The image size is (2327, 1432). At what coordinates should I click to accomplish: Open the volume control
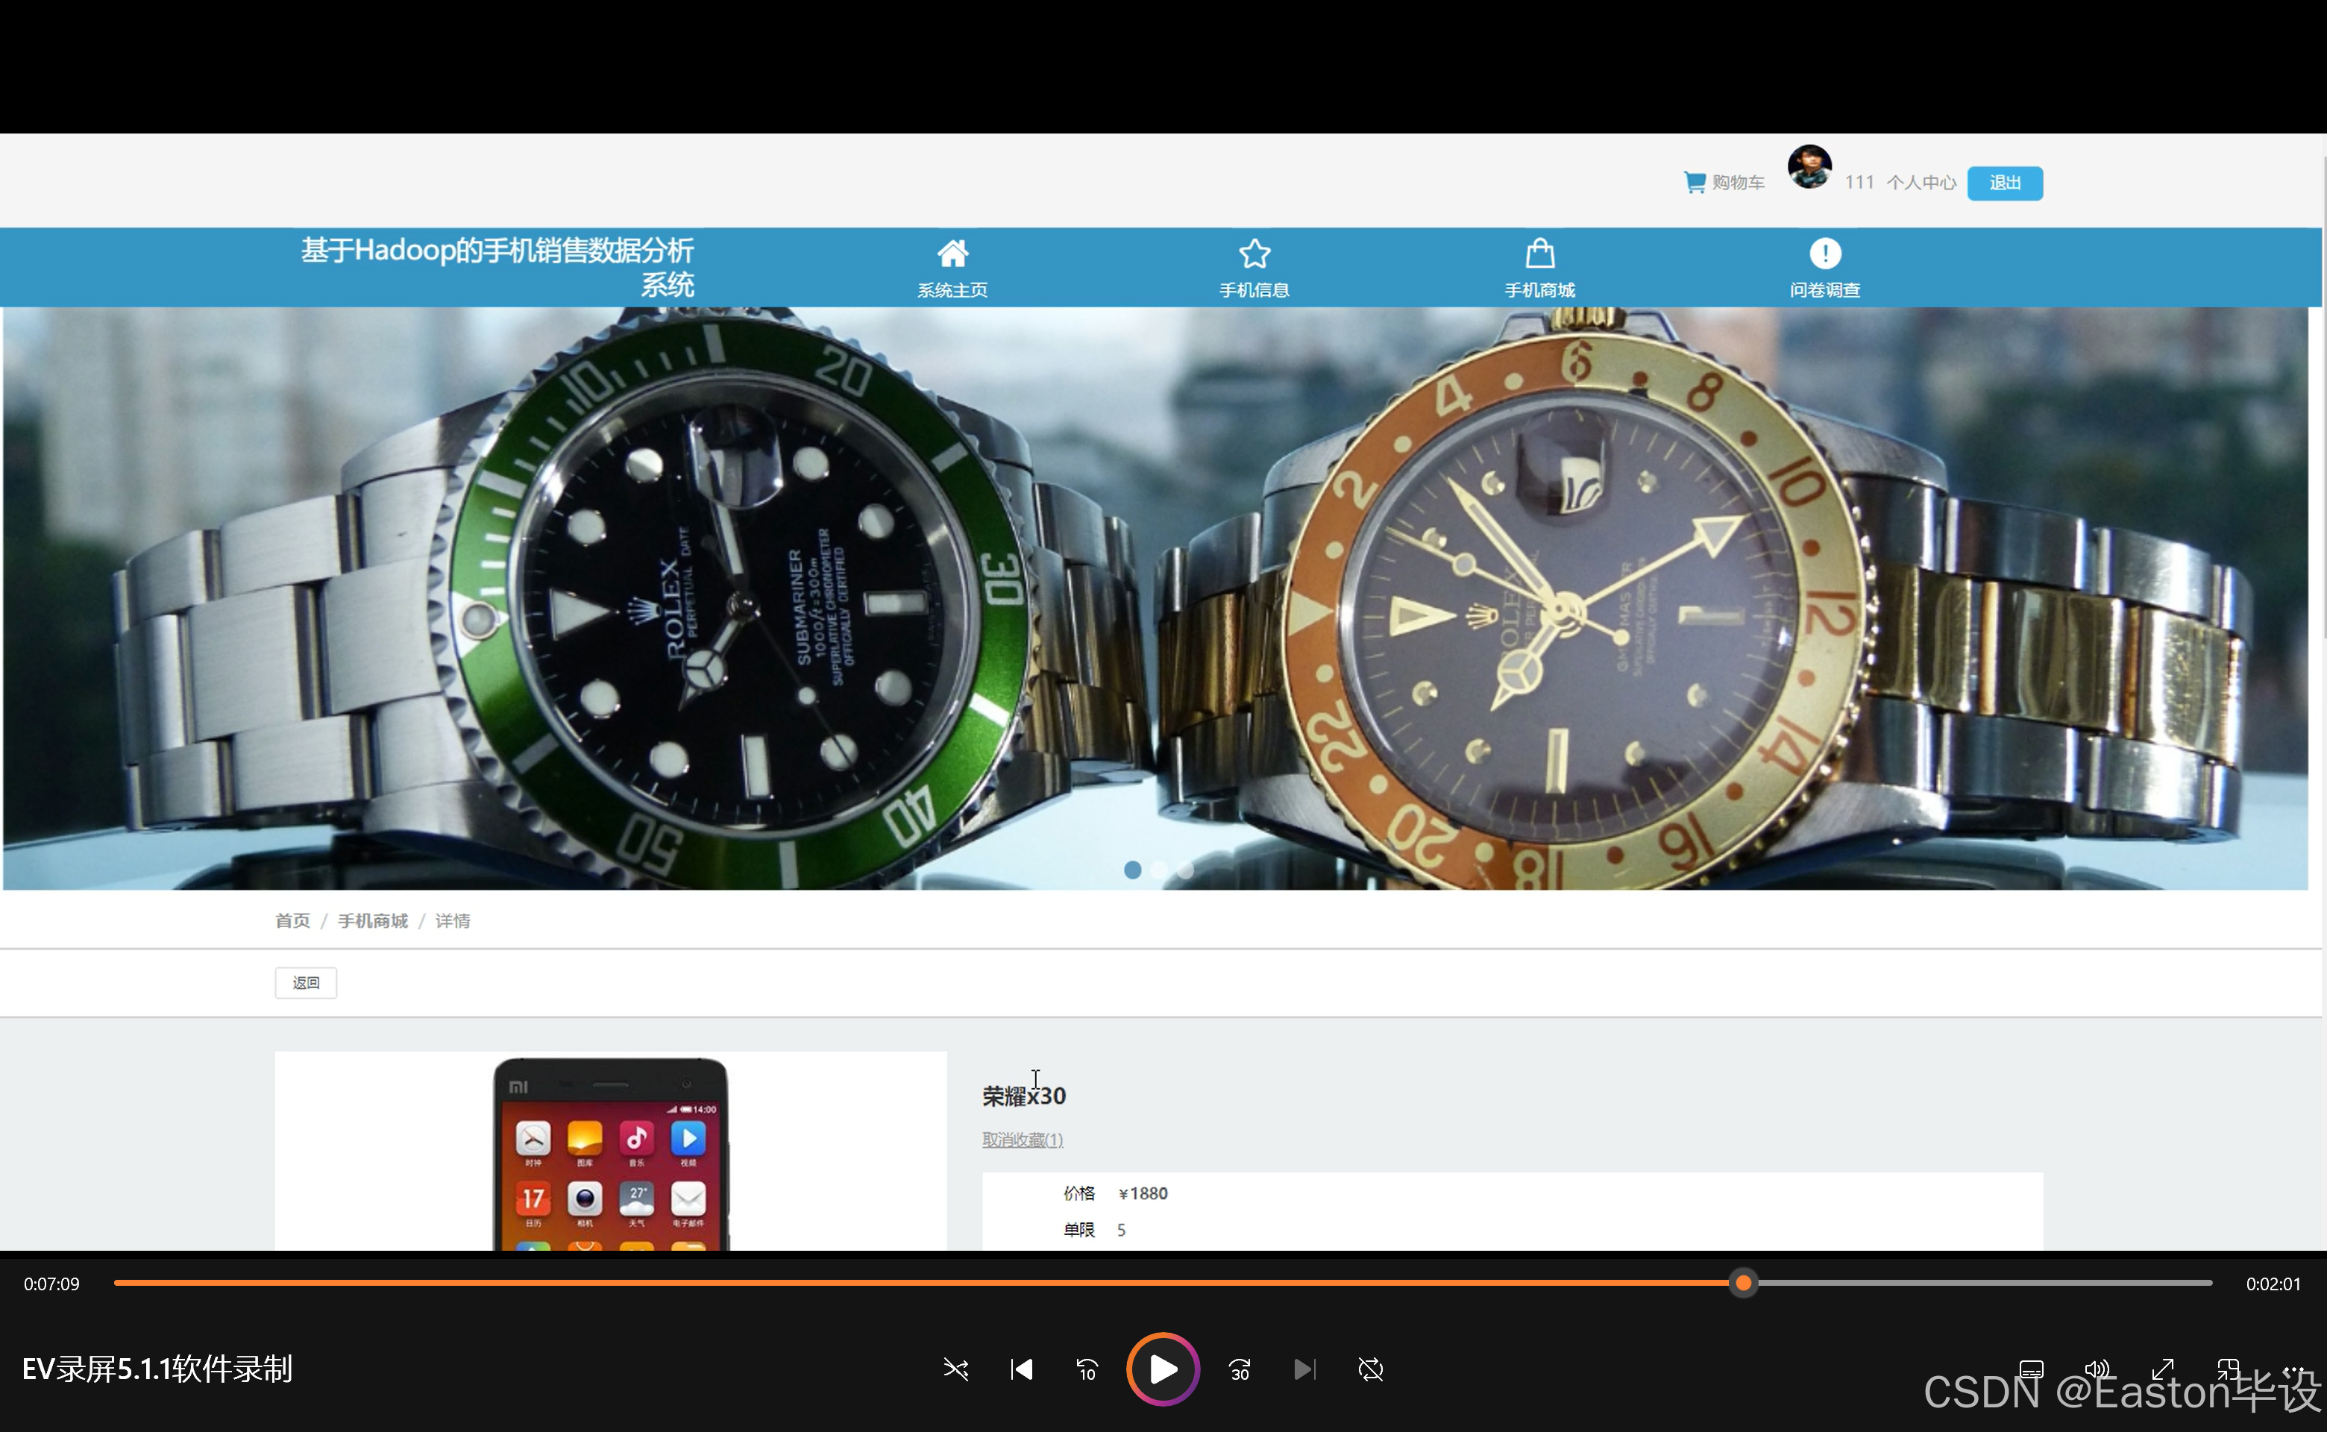pos(2097,1369)
